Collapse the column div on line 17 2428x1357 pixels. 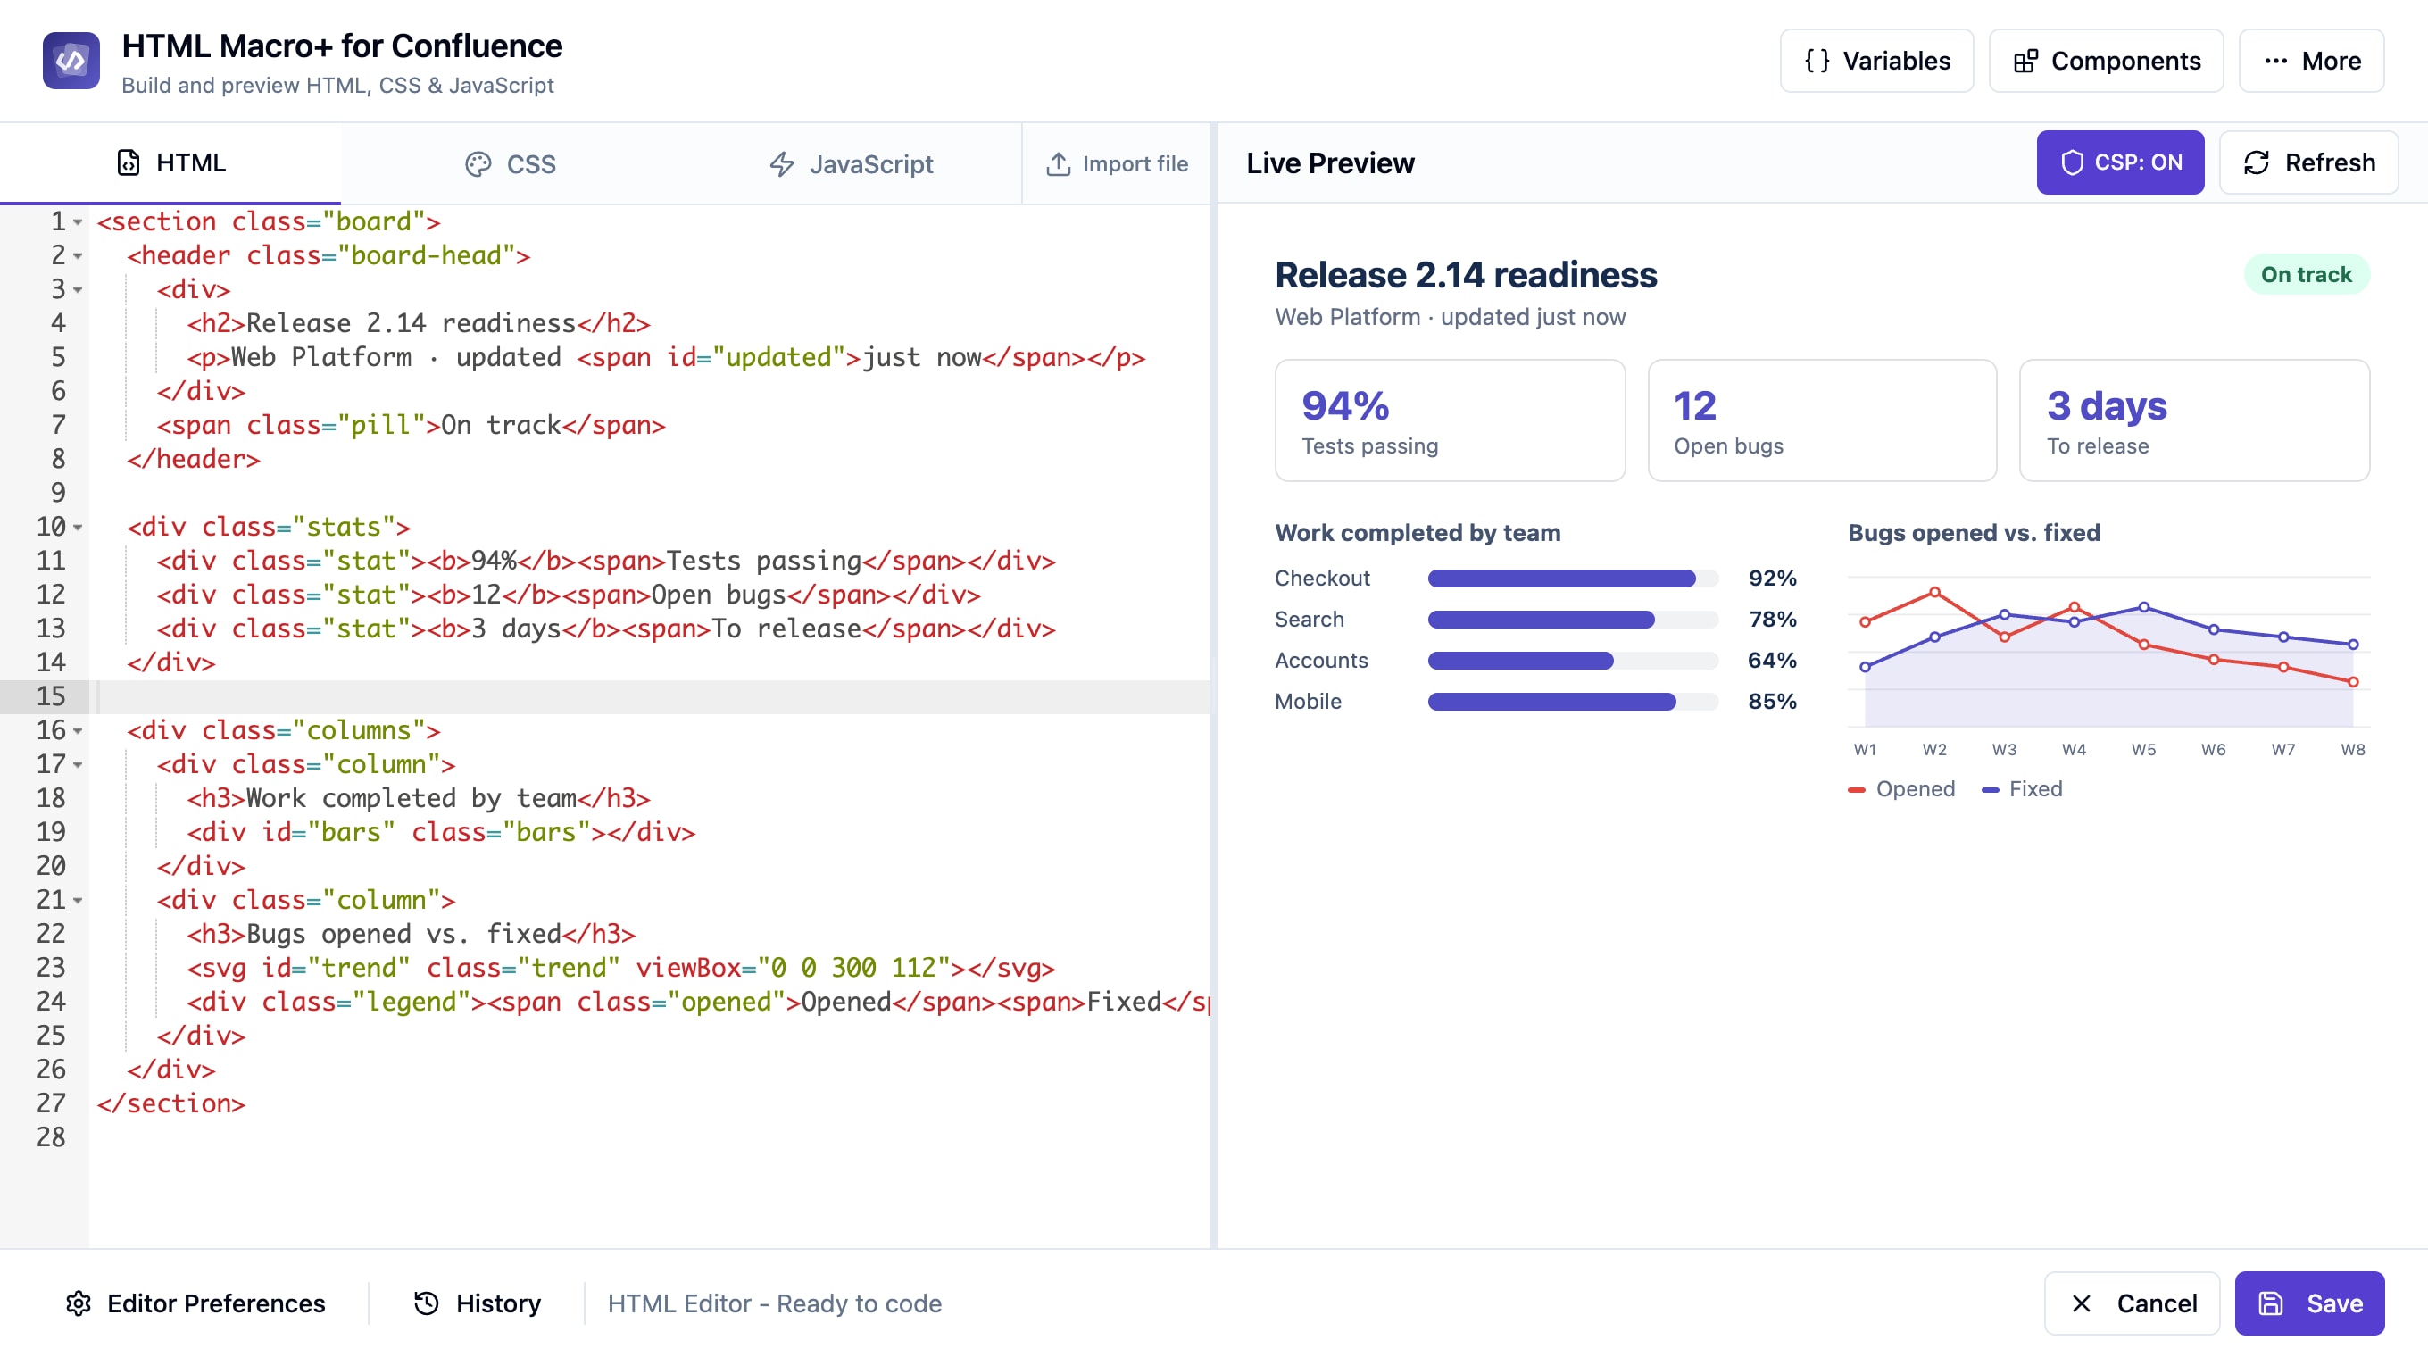tap(79, 765)
